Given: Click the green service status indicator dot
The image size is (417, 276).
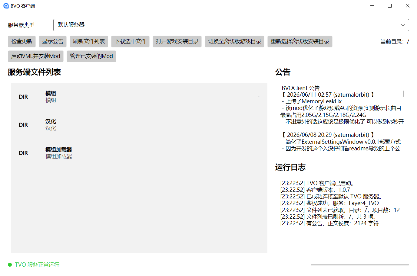Looking at the screenshot, I should click(x=10, y=265).
